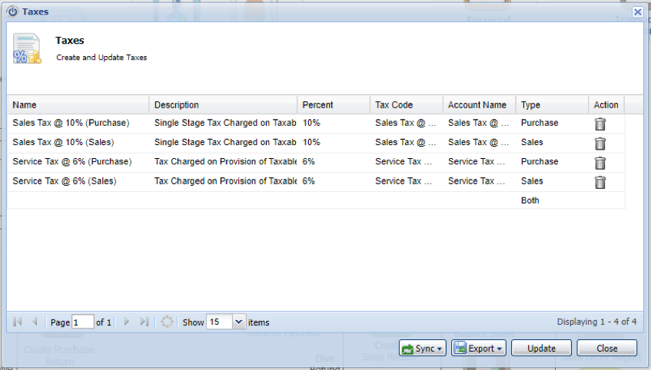Sort by the Percent column header
Viewport: 651px width, 370px height.
tap(333, 105)
